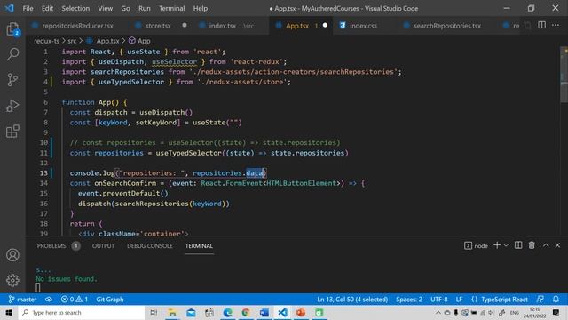Open the Output panel tab
This screenshot has width=568, height=320.
103,245
